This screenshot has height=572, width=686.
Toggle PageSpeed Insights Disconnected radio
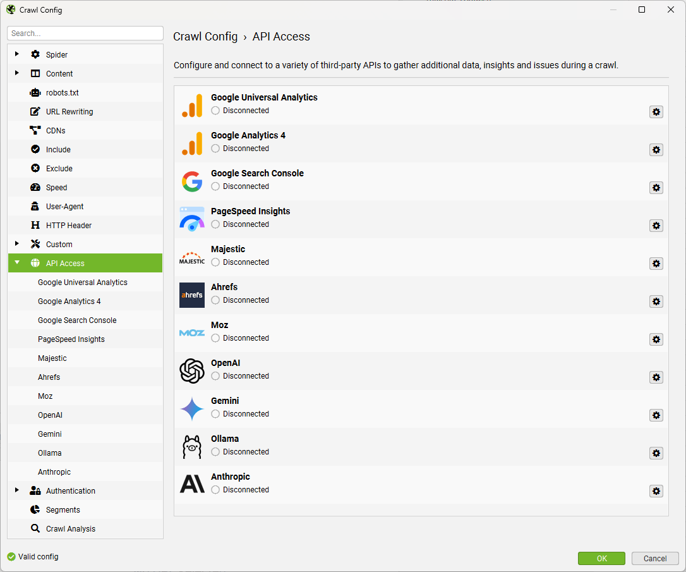click(x=215, y=224)
